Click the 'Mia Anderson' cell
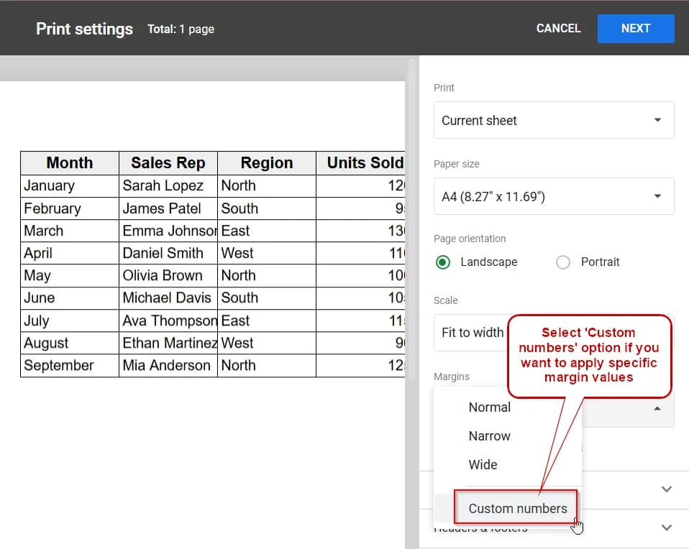Screen dimensions: 689x549 (x=168, y=366)
